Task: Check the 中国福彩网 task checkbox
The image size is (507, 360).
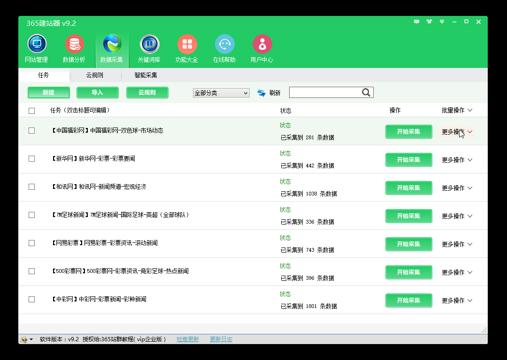Action: click(x=32, y=130)
